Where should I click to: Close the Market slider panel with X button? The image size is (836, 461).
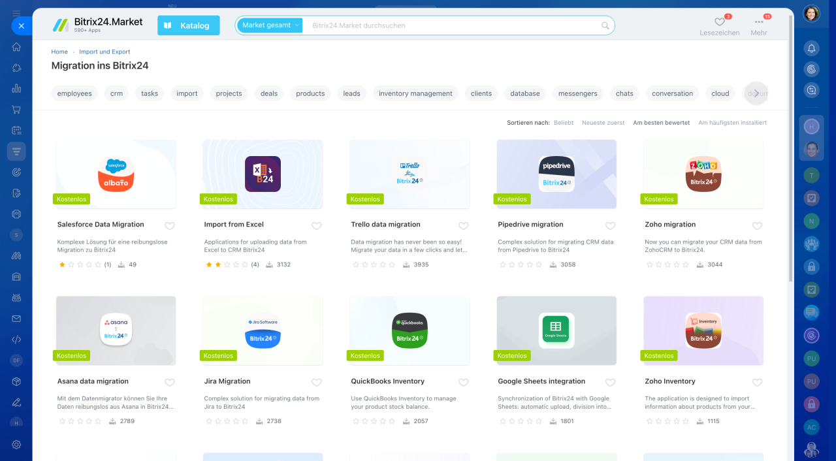tap(21, 26)
